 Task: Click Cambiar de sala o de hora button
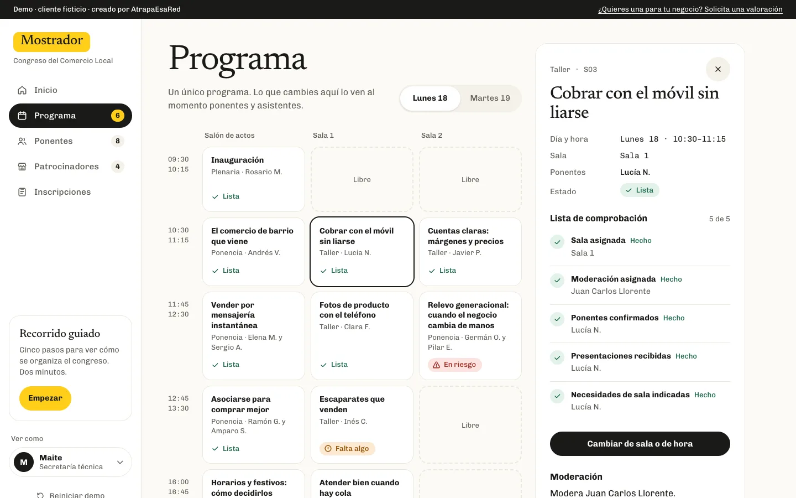(640, 444)
